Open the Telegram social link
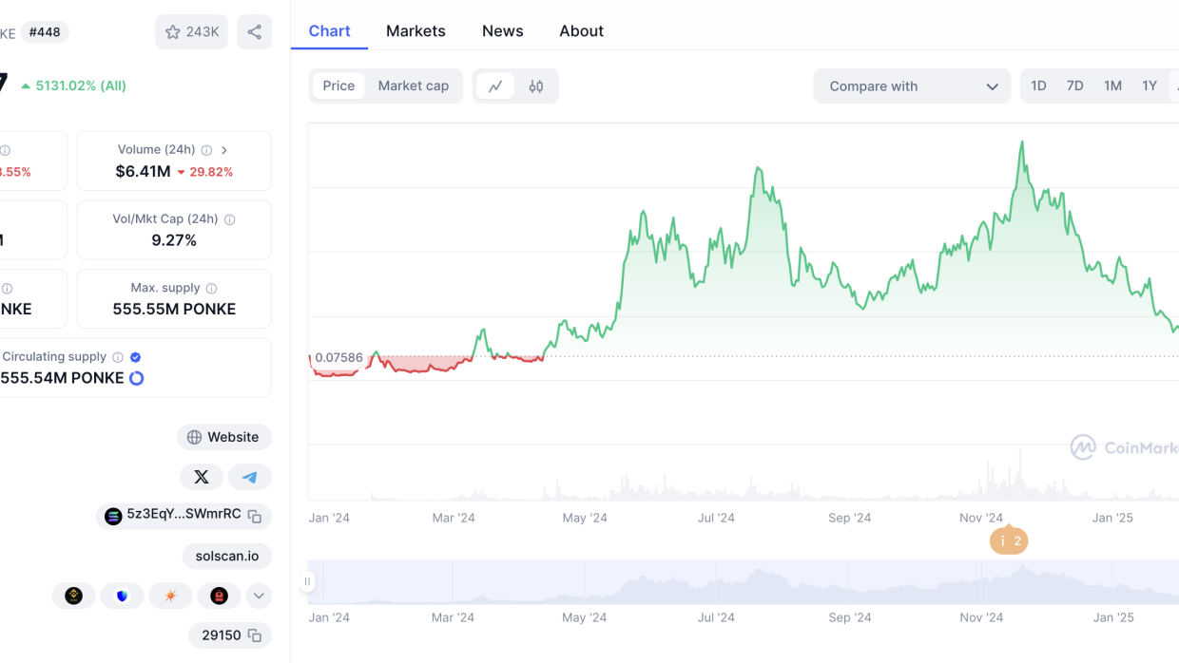Image resolution: width=1179 pixels, height=663 pixels. pos(250,477)
